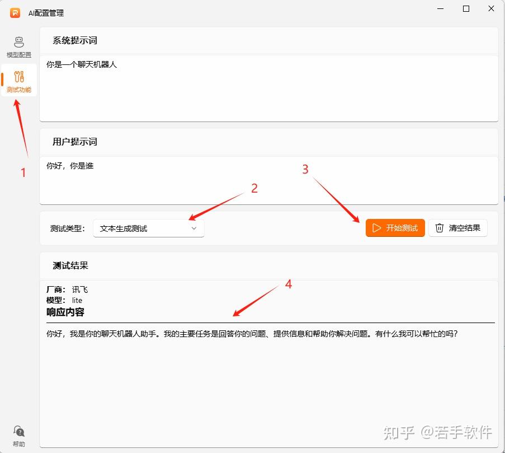This screenshot has height=453, width=505.
Task: Click the 系统提示词 heading
Action: (75, 41)
